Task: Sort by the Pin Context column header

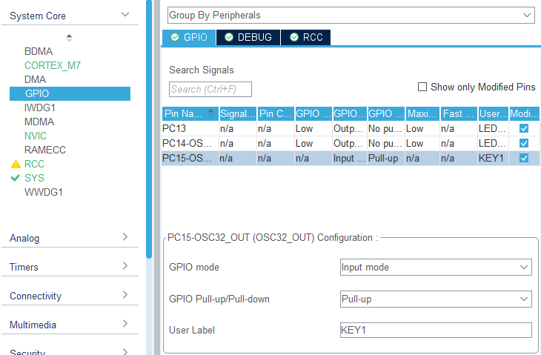Action: click(x=276, y=114)
